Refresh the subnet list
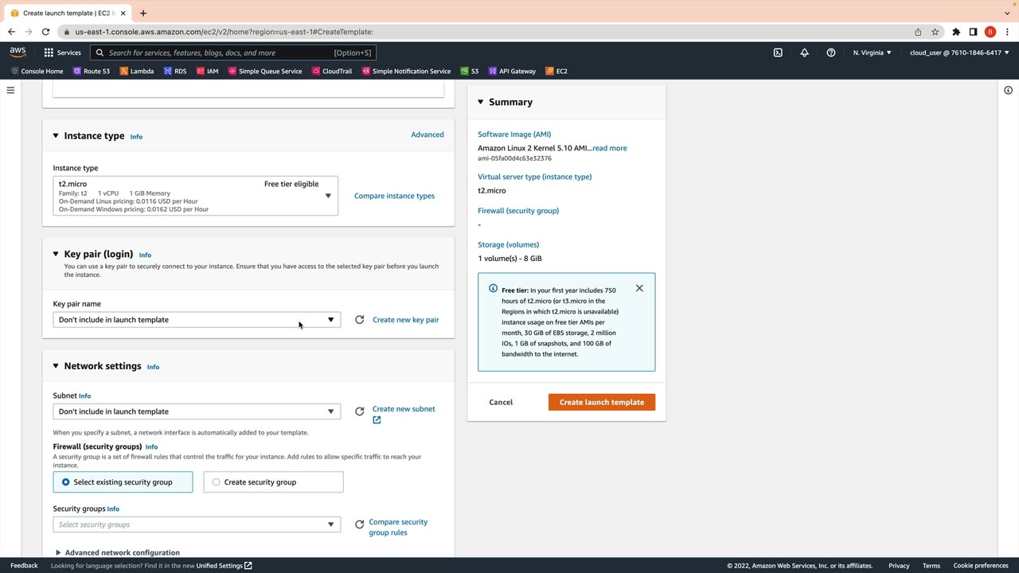The image size is (1019, 573). pos(360,411)
